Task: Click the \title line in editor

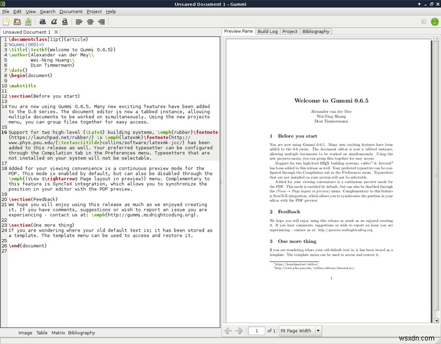Action: point(62,50)
